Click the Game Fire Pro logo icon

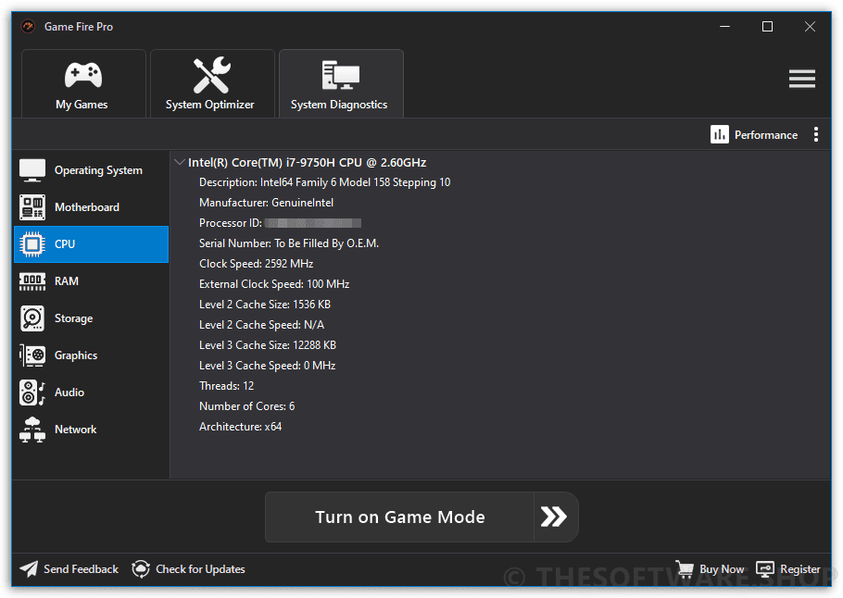pyautogui.click(x=28, y=26)
